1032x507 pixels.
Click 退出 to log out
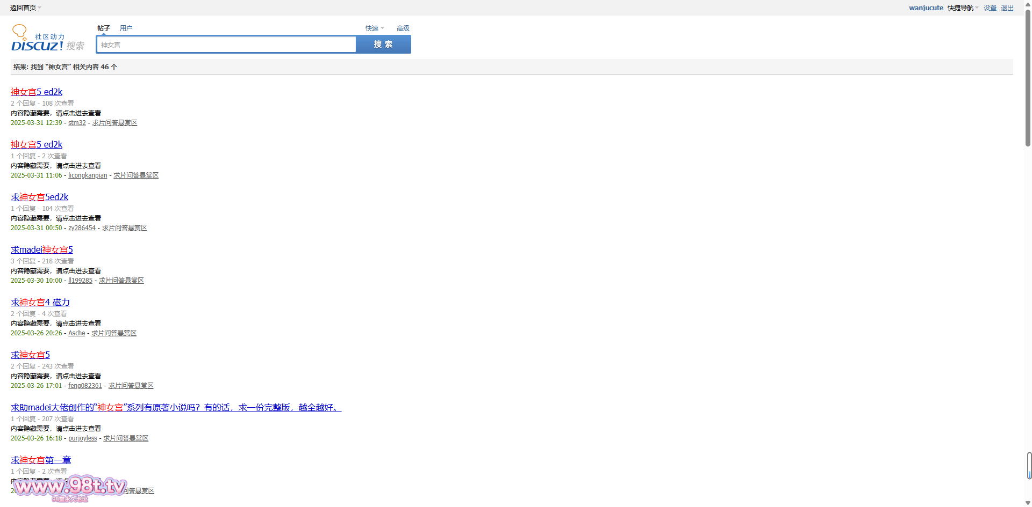click(1007, 8)
